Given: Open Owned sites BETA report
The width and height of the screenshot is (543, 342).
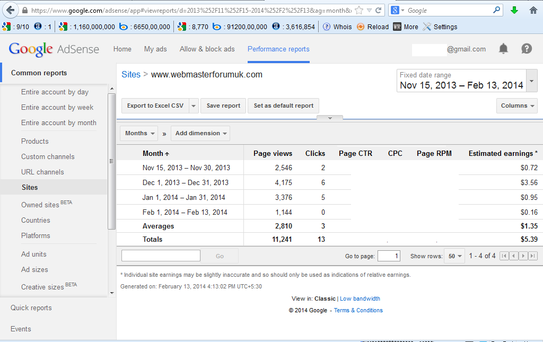Looking at the screenshot, I should (x=47, y=204).
